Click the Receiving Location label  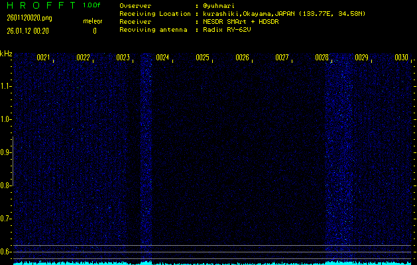tap(155, 14)
